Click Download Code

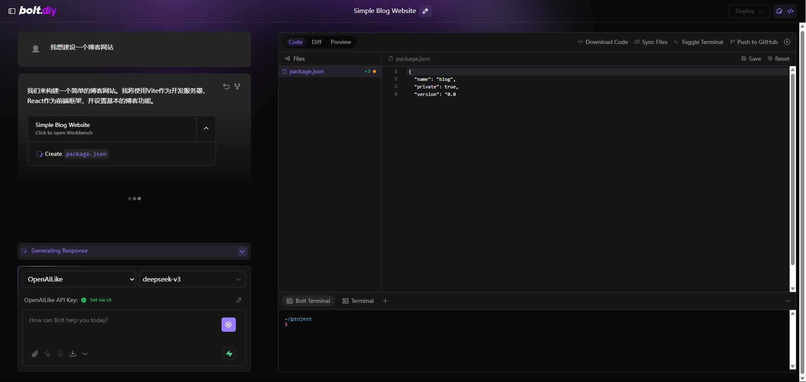pos(603,42)
